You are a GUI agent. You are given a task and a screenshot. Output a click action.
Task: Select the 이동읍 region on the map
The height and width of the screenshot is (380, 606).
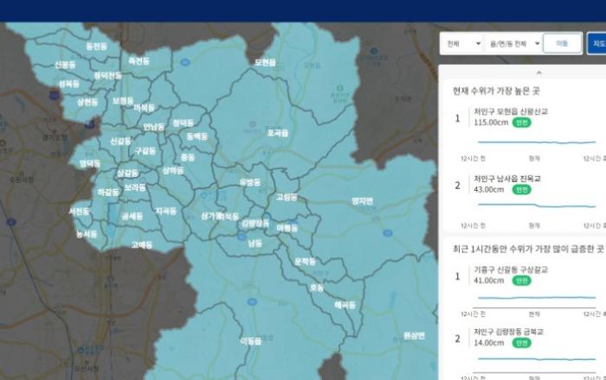[250, 340]
